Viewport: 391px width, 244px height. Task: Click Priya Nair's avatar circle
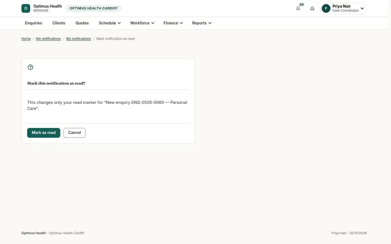(326, 8)
